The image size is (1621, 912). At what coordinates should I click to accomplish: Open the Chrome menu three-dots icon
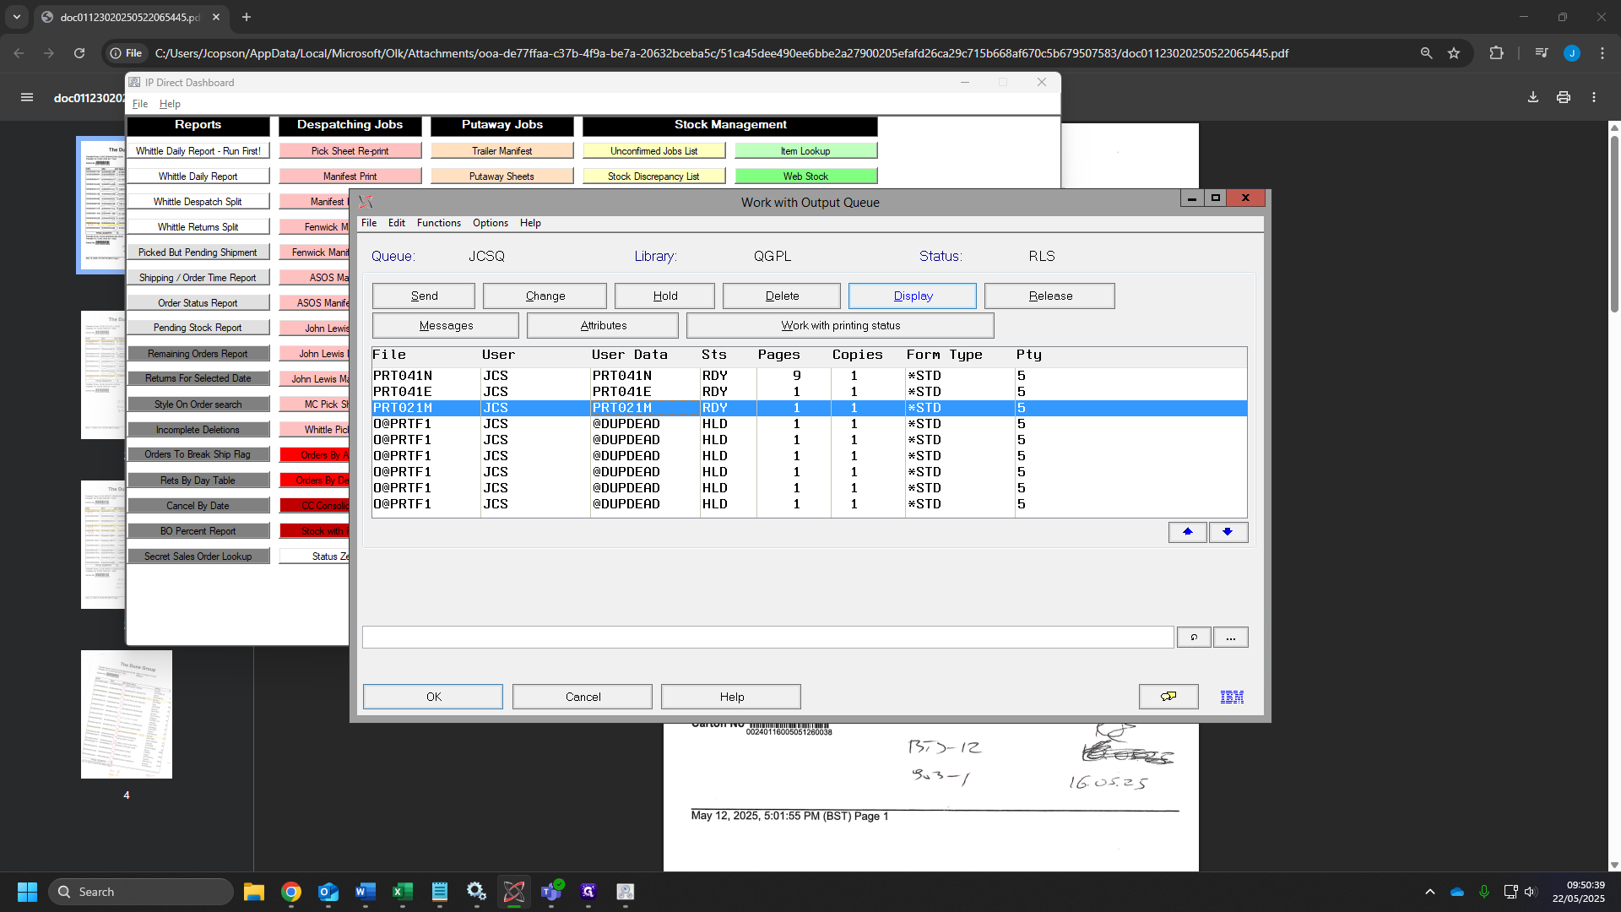click(1602, 53)
